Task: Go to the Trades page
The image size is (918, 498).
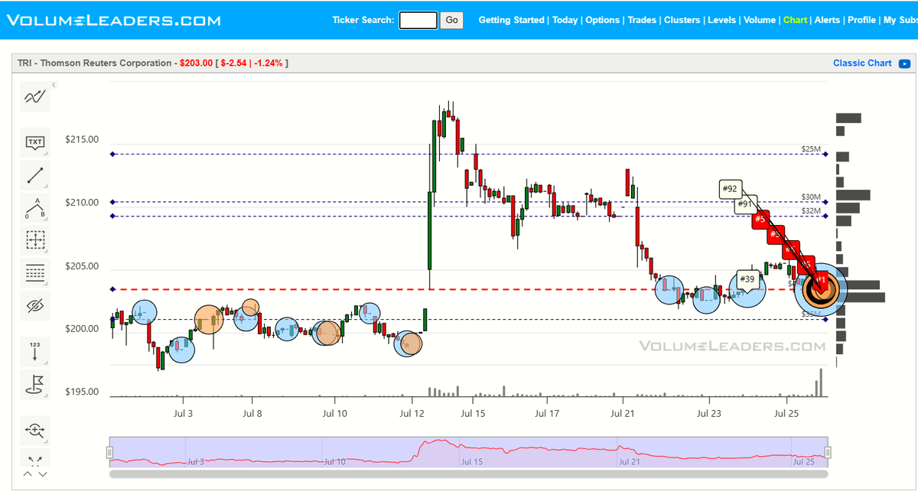Action: [642, 20]
